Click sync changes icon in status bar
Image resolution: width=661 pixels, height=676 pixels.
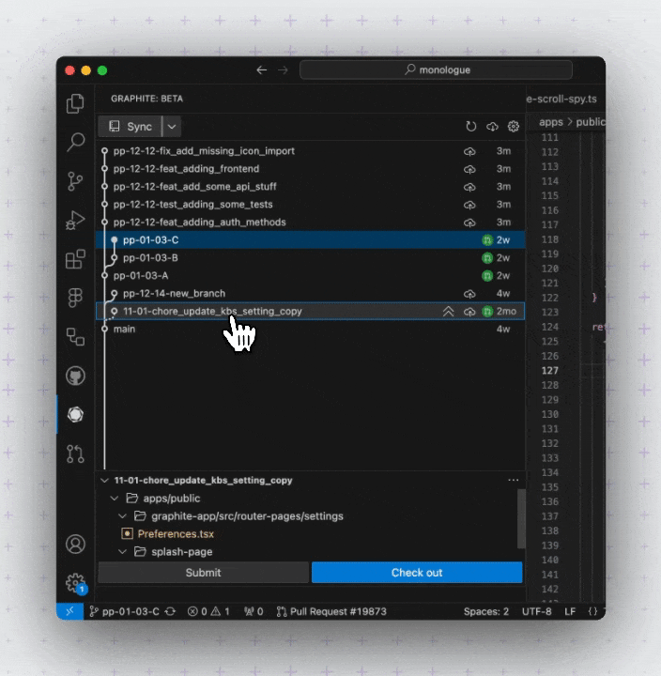[170, 611]
